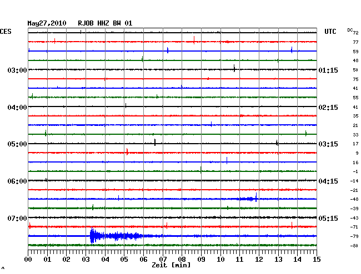Select DC offset value -48
Image resolution: width=361 pixels, height=274 pixels.
point(354,199)
